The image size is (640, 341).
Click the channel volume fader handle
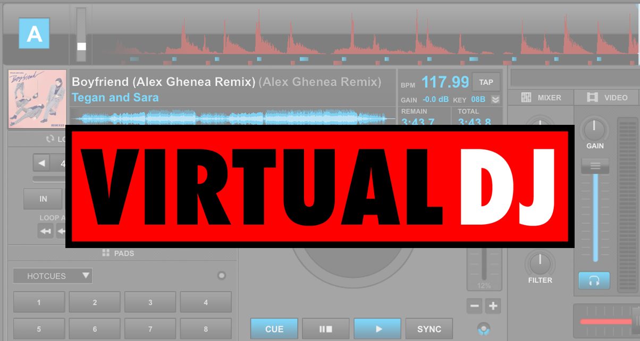pyautogui.click(x=594, y=166)
